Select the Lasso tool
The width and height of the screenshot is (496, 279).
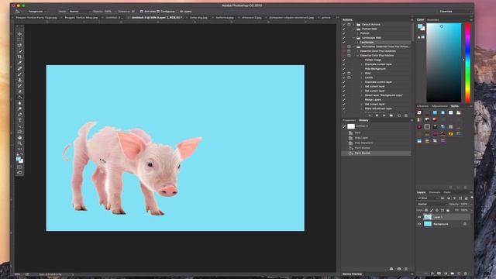(x=19, y=45)
